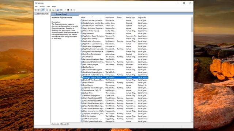Click the gear icon beside CNG Key Isolation
234x131 pixels.
(x=82, y=116)
